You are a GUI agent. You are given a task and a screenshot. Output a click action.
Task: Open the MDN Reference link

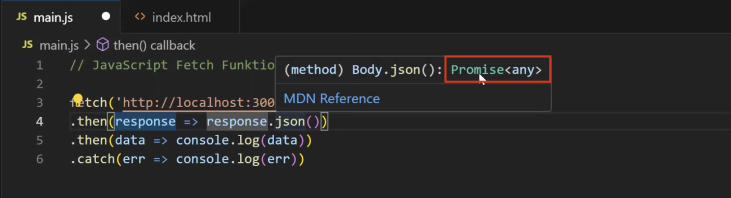click(x=332, y=99)
